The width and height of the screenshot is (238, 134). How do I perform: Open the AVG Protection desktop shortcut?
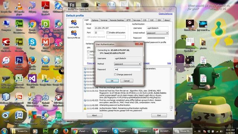click(32, 118)
